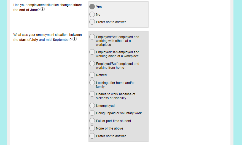Open info icon beside the mid-September question
Viewport: 242px width, 145px height.
pos(74,39)
